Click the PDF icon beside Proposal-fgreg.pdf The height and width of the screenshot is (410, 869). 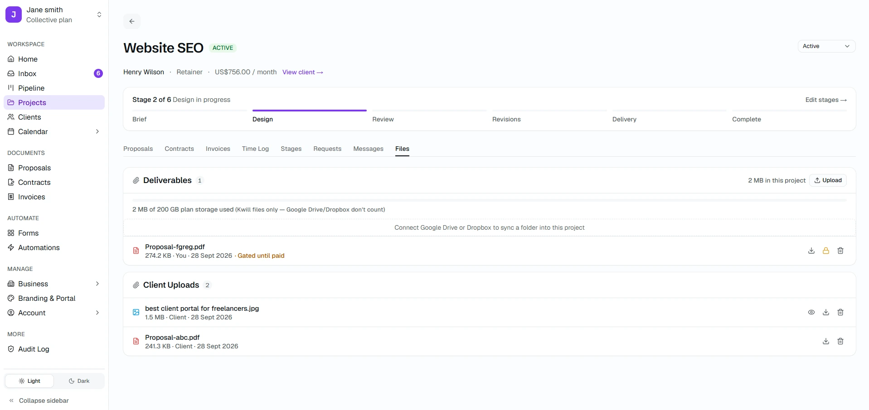(x=136, y=251)
